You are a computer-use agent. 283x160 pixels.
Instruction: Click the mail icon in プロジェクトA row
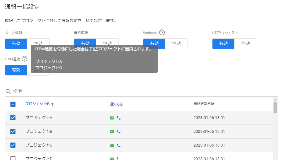pyautogui.click(x=112, y=118)
